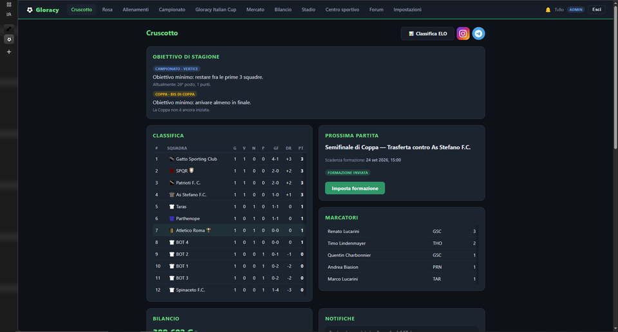Click the SQUADRA column header
The height and width of the screenshot is (332, 618).
click(177, 148)
